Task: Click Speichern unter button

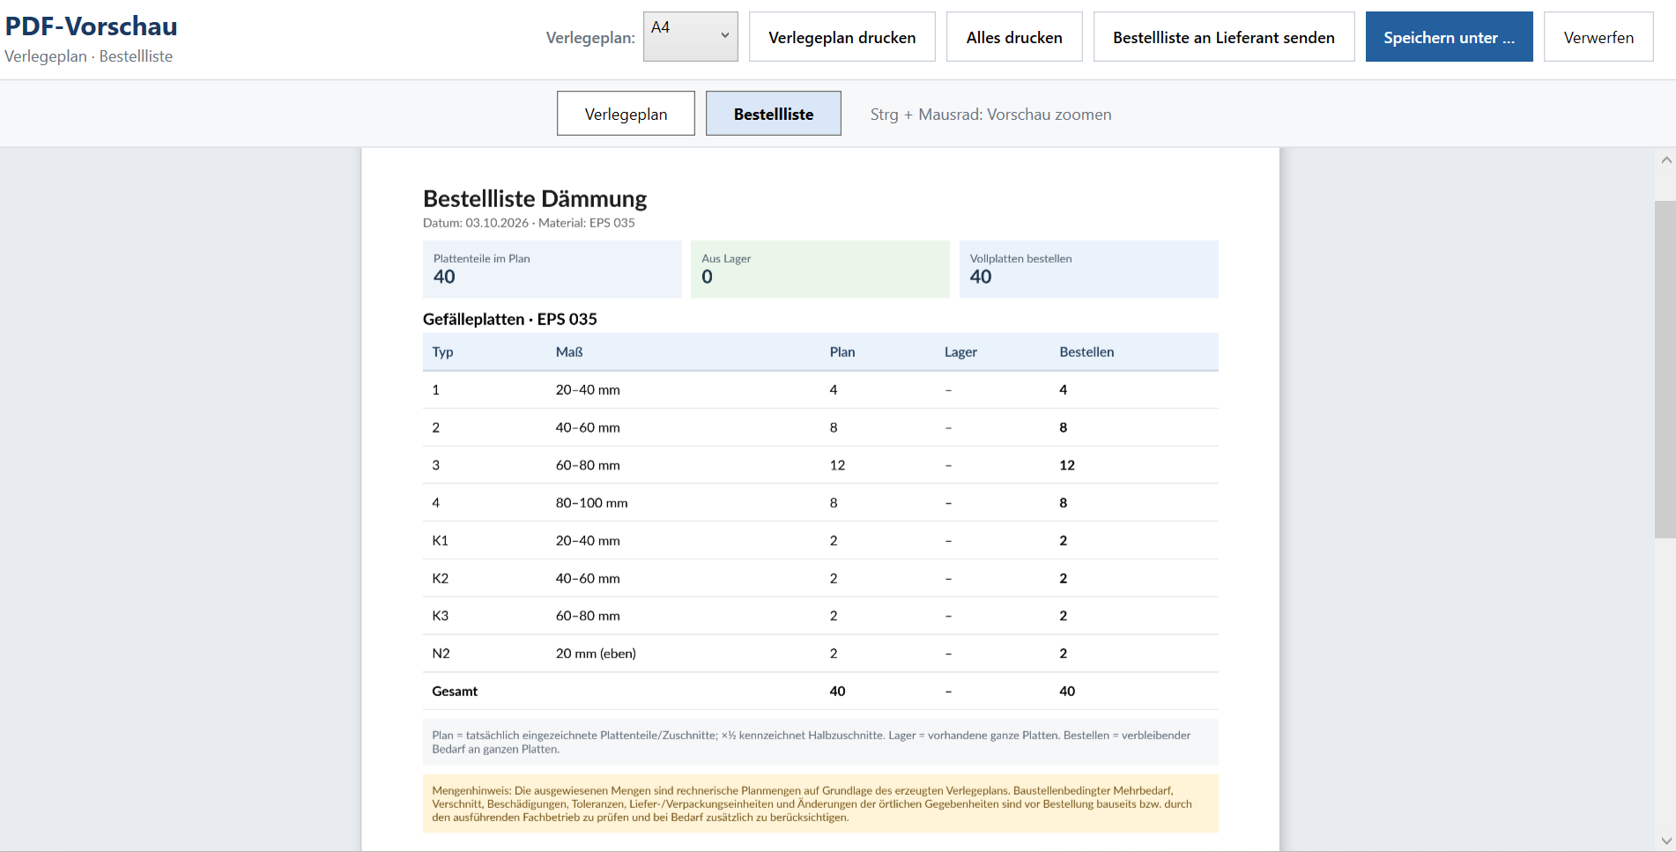Action: click(x=1449, y=37)
